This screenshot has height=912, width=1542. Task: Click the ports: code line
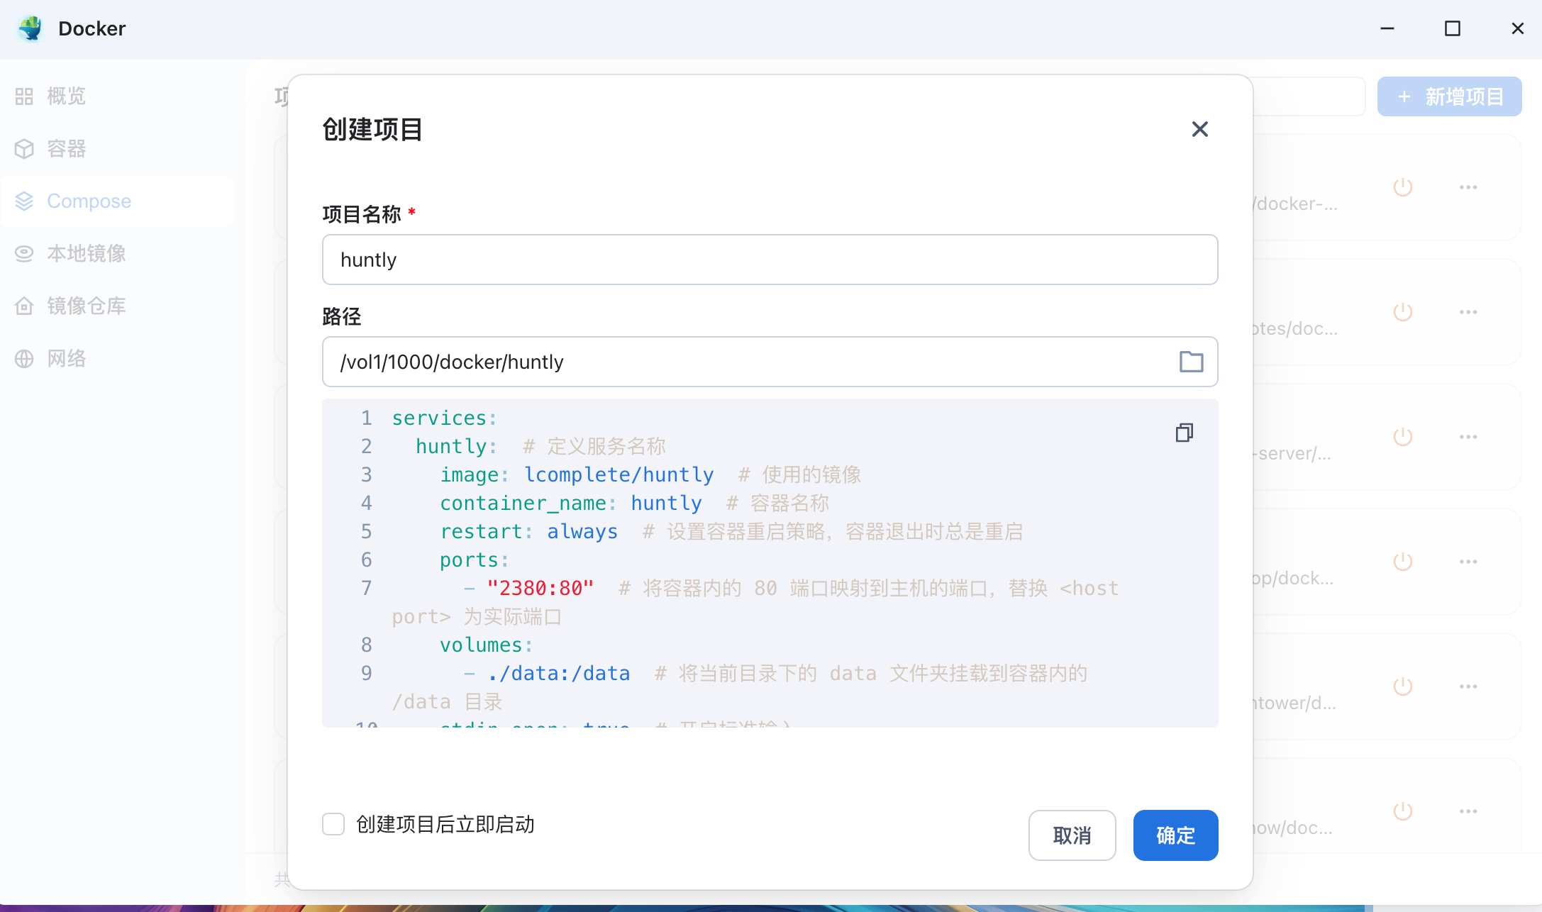coord(474,560)
